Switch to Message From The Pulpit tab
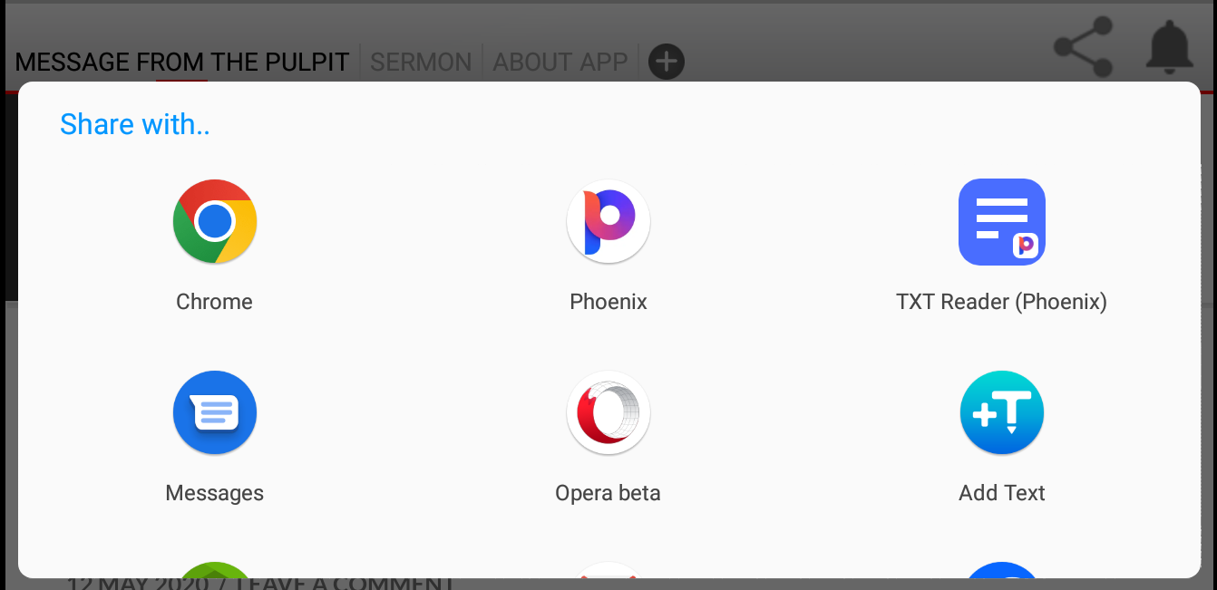The height and width of the screenshot is (590, 1217). tap(182, 62)
